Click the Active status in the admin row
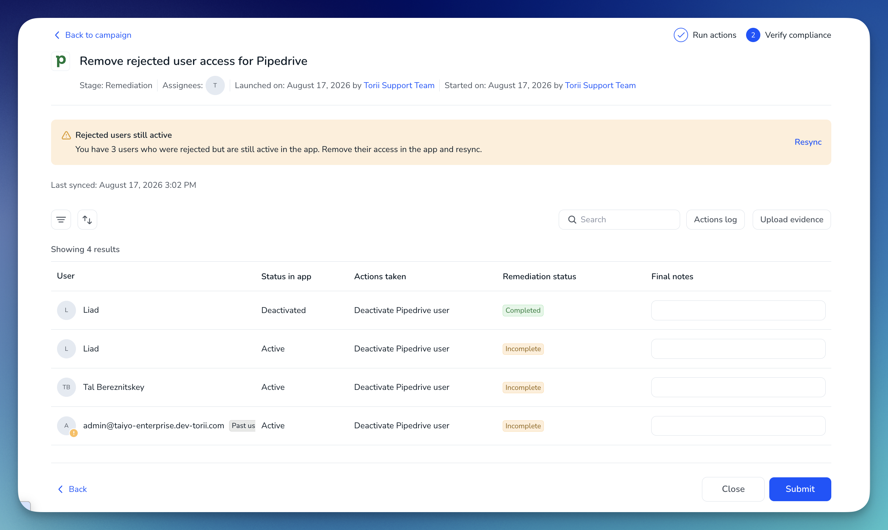The image size is (888, 530). [x=273, y=426]
